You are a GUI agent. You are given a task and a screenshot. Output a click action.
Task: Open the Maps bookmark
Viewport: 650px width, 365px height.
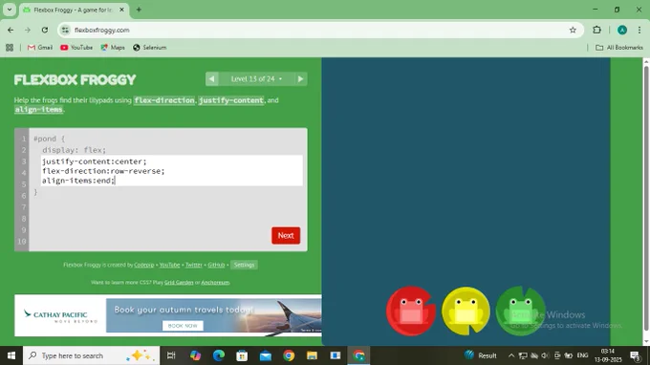pos(113,48)
